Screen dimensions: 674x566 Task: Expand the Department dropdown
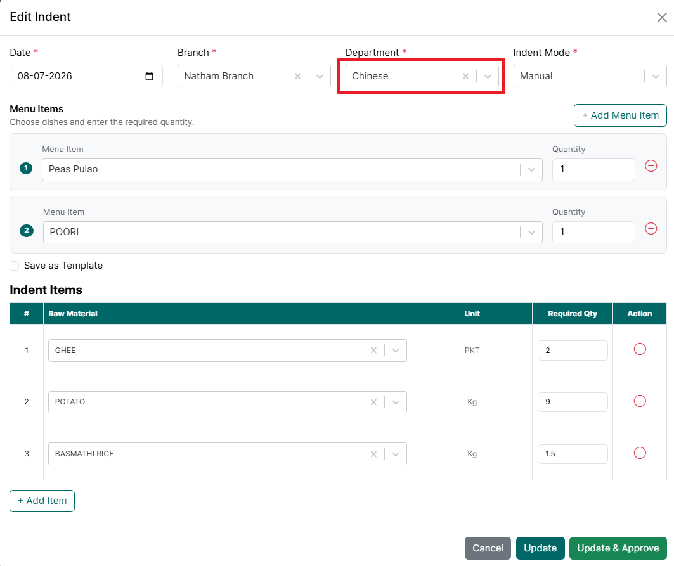point(488,76)
